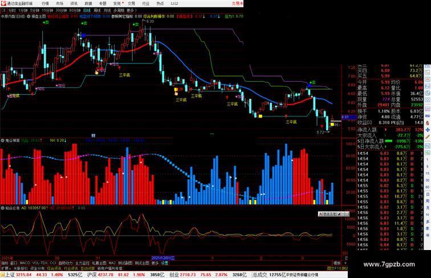Click highlighted date marker 2021/12/01
This screenshot has height=278, width=431.
[x=163, y=258]
